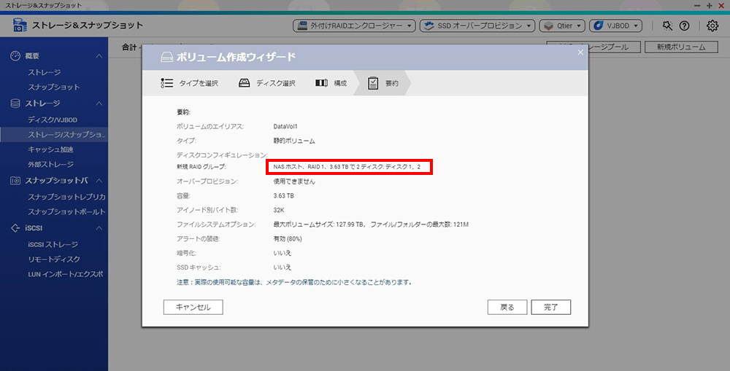The width and height of the screenshot is (730, 371).
Task: Click the スナップショットバ camera icon in sidebar
Action: (15, 180)
